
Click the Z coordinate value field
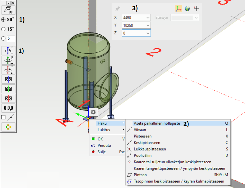(x=134, y=33)
